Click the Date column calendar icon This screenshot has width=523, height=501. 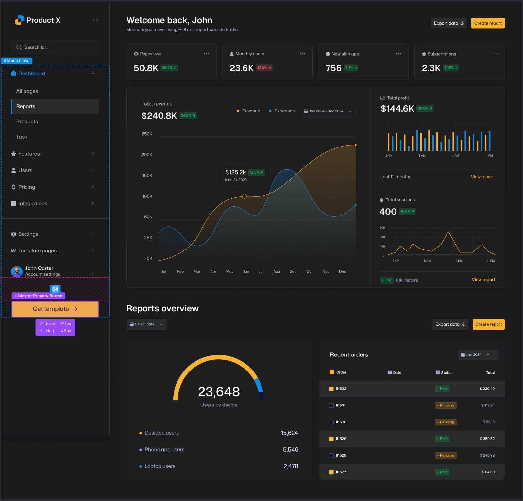(390, 372)
